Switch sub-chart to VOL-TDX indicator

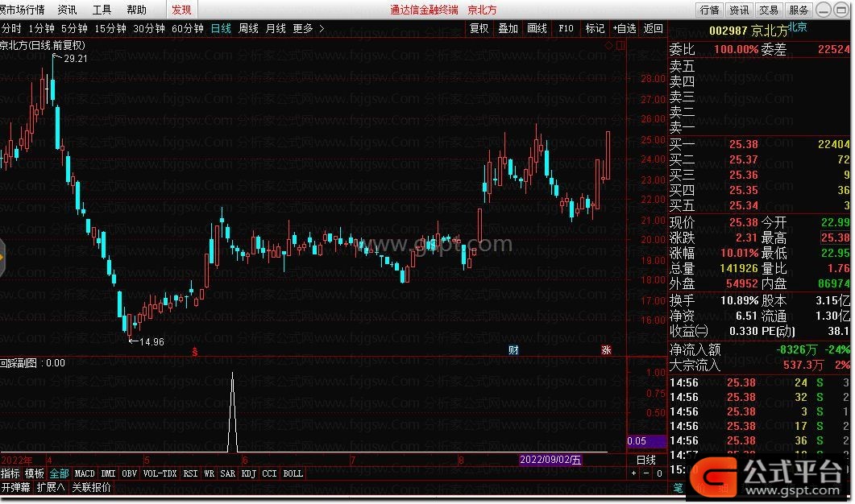point(160,473)
